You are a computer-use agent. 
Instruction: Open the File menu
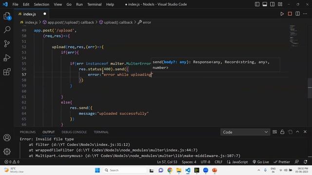click(x=15, y=4)
